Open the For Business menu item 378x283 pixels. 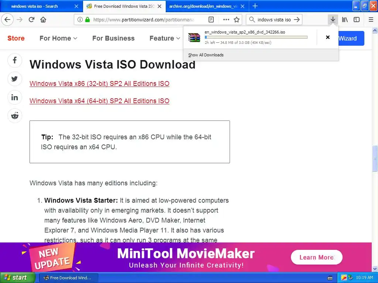coord(113,38)
